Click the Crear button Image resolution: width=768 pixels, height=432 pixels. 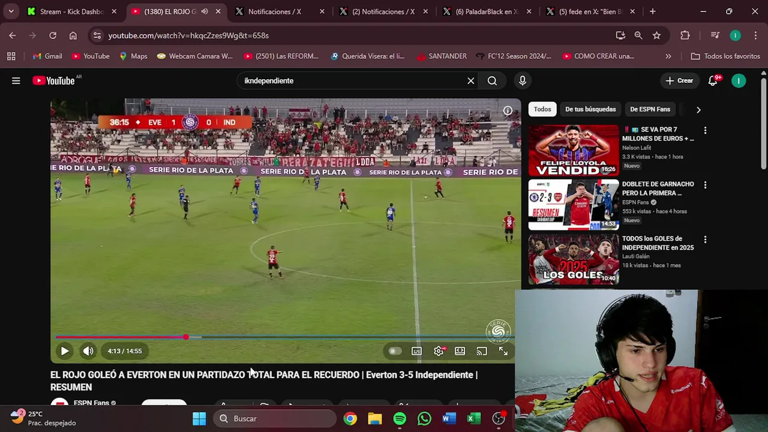click(x=679, y=80)
